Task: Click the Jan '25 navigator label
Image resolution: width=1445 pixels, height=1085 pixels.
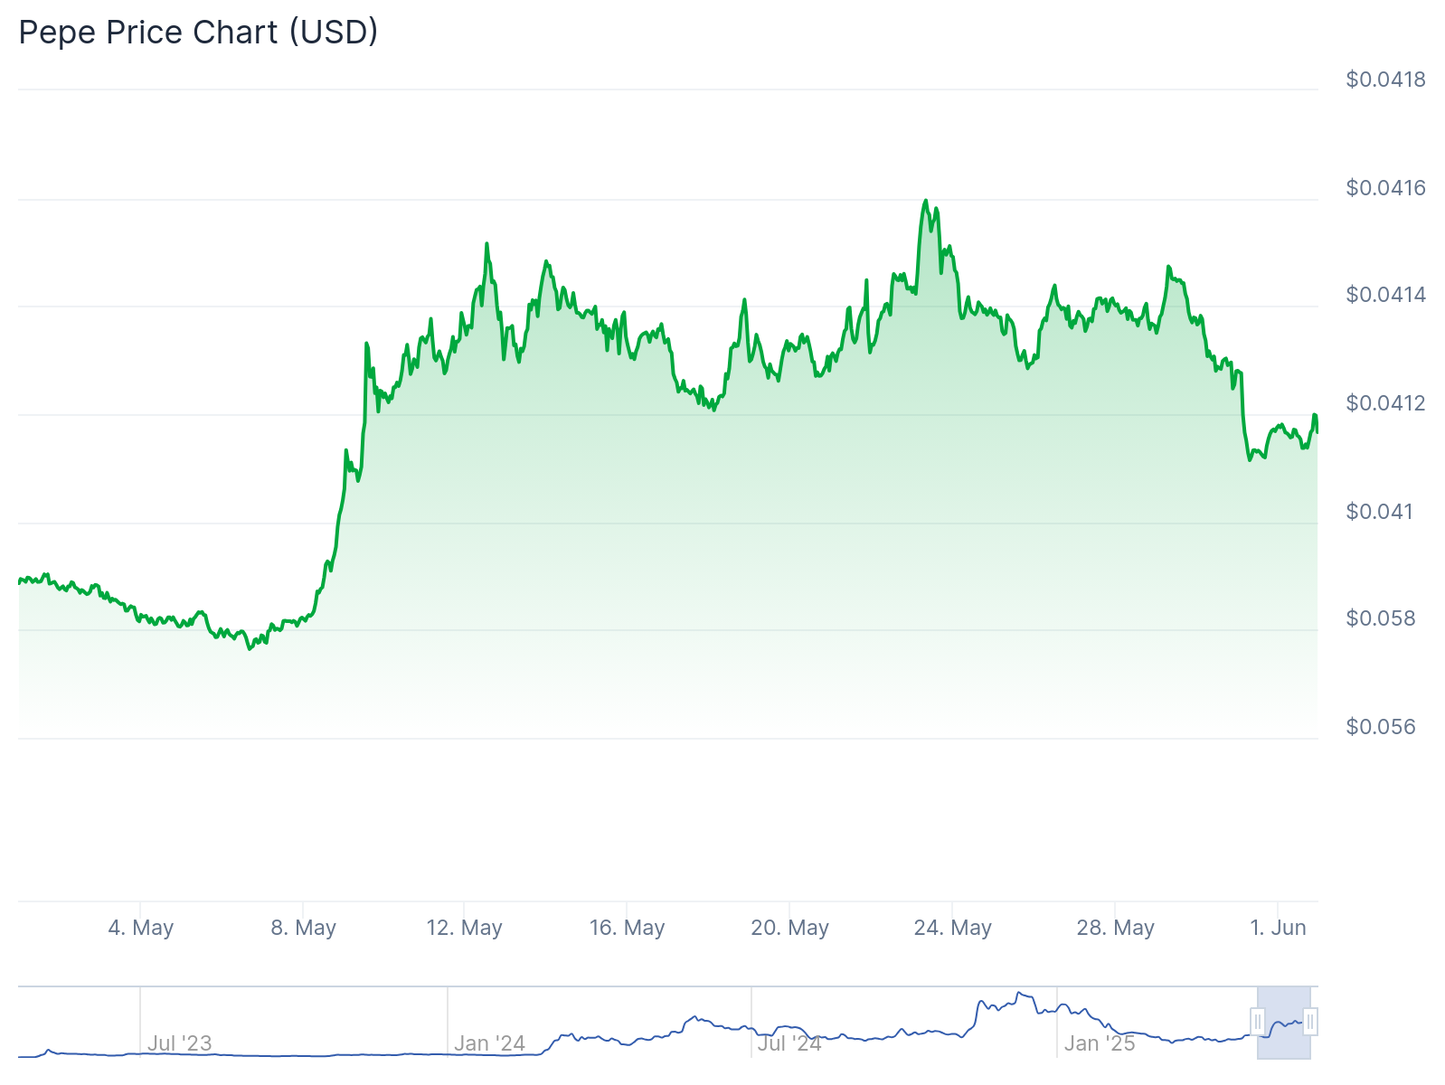Action: (x=1099, y=1043)
